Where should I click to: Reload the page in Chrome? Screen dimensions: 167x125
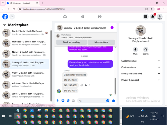14,9
